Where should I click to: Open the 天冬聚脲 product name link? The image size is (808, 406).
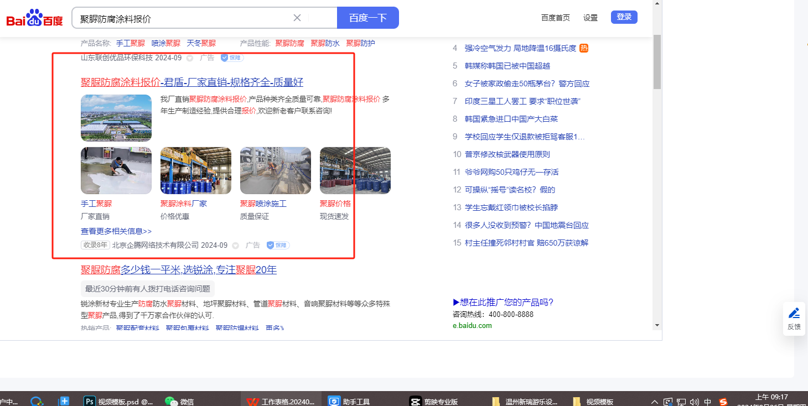click(201, 43)
